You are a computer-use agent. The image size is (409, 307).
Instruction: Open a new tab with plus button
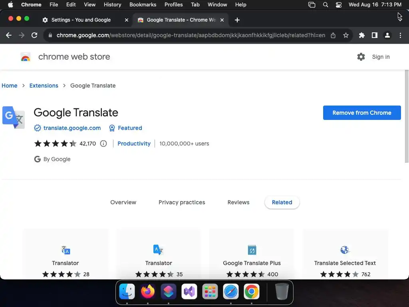click(x=237, y=20)
